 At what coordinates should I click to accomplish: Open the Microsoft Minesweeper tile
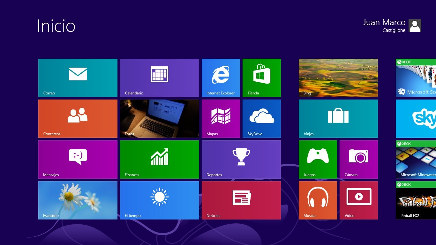point(416,160)
